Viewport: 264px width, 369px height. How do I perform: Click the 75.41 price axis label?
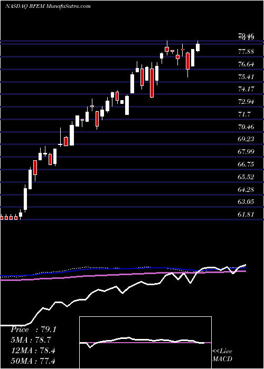click(247, 77)
